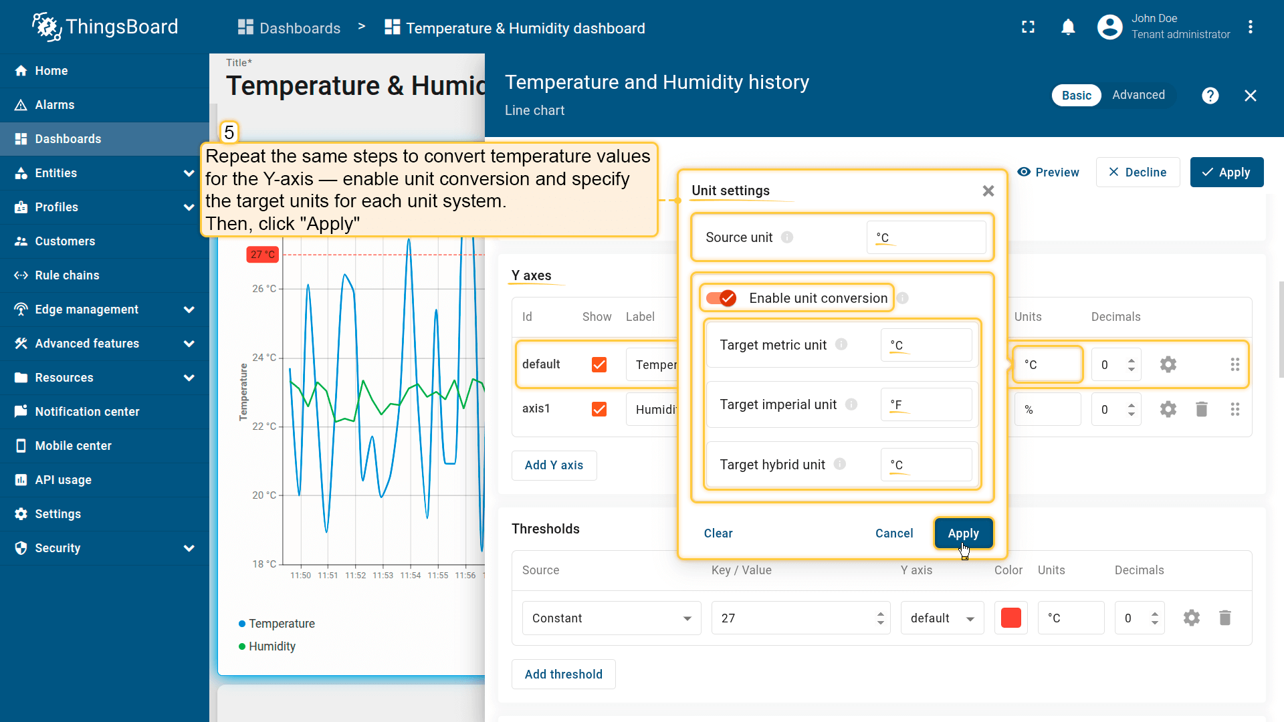Switch to the Advanced mode tab
The image size is (1284, 722).
(x=1138, y=95)
